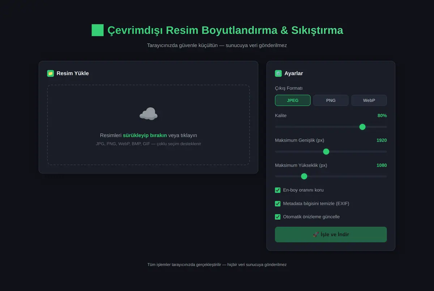Click the Maksimum Genişlik slider handle

(x=326, y=152)
